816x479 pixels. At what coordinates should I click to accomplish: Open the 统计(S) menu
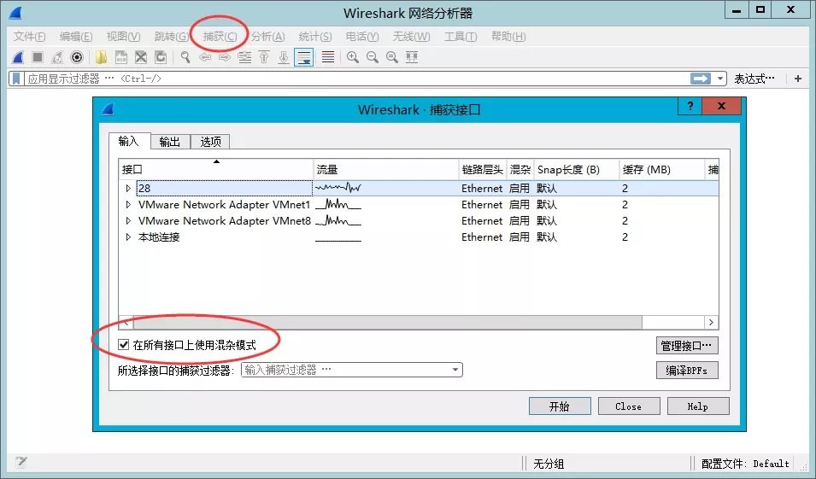point(315,37)
